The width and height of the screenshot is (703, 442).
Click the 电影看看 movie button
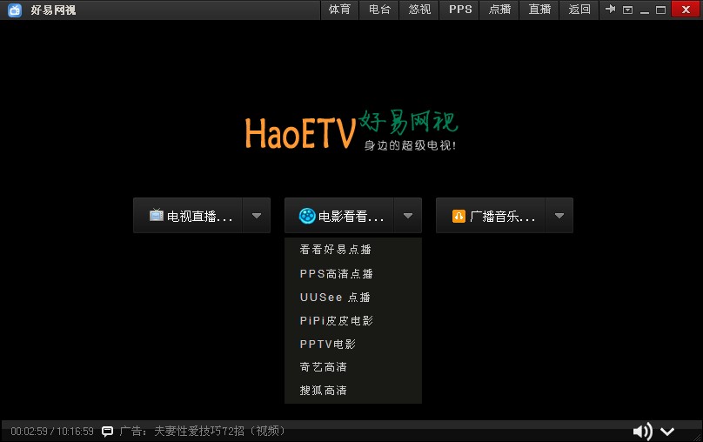click(x=339, y=216)
